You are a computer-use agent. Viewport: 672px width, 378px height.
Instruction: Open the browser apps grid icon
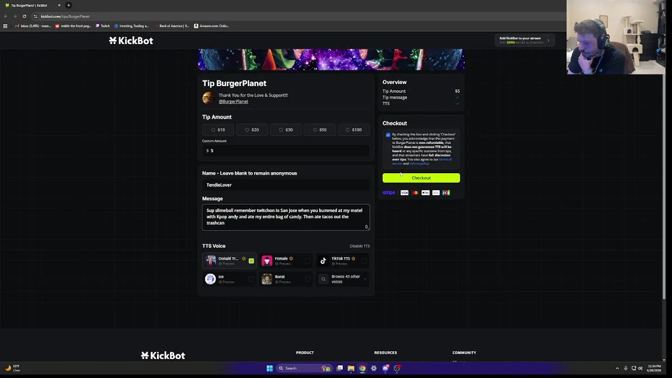coord(5,26)
